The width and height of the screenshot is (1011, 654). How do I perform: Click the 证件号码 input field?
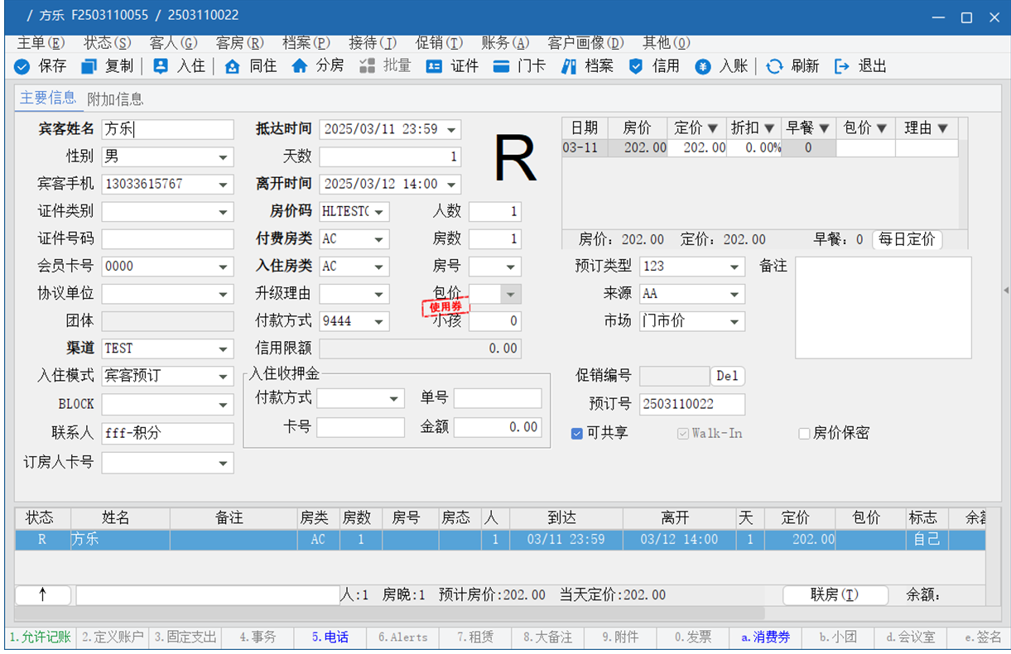168,239
